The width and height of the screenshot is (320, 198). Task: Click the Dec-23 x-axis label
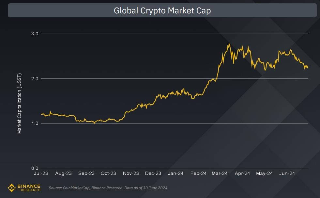pos(153,173)
